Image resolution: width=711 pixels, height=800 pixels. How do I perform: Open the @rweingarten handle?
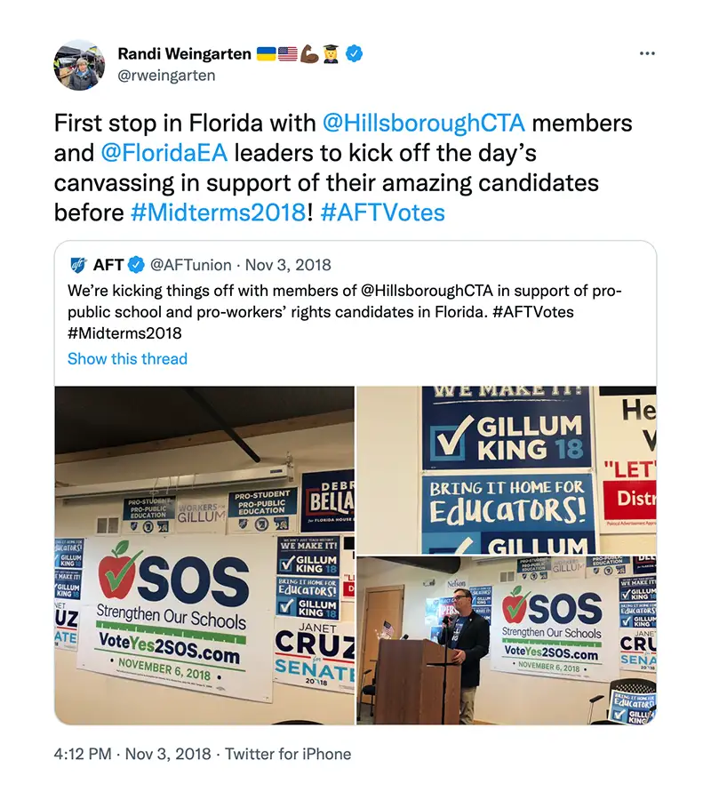click(166, 76)
